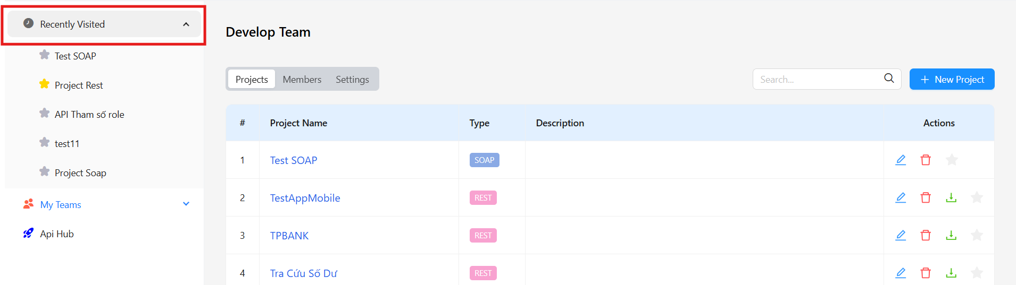
Task: Edit TPBANK using the pencil icon
Action: (x=901, y=235)
